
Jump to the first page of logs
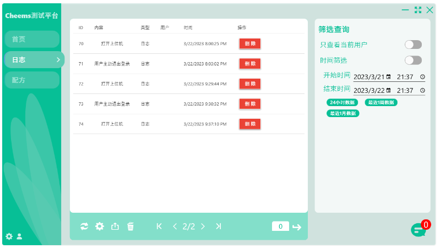pyautogui.click(x=159, y=226)
